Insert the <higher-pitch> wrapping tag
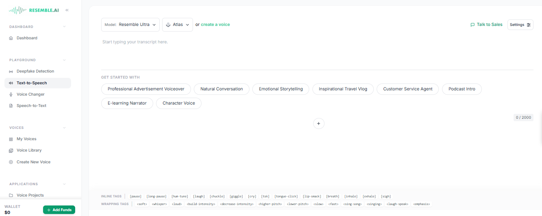This screenshot has width=542, height=216. (270, 204)
